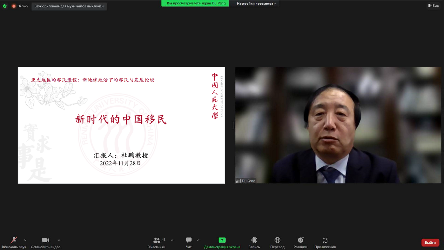This screenshot has height=250, width=444.
Task: Click the divider handle between slide and video
Action: (233, 125)
